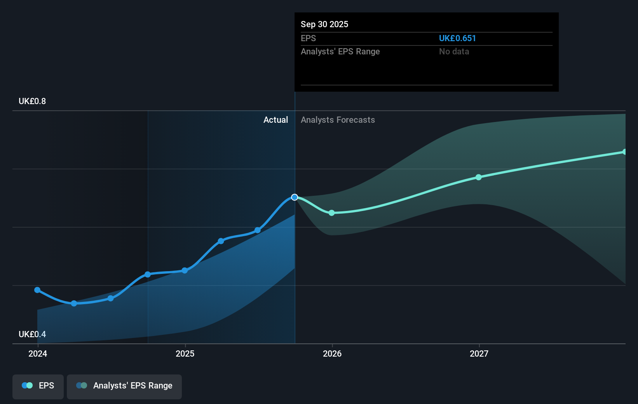The width and height of the screenshot is (638, 404).
Task: Click the teal Analysts' EPS Range legend icon
Action: tap(82, 385)
